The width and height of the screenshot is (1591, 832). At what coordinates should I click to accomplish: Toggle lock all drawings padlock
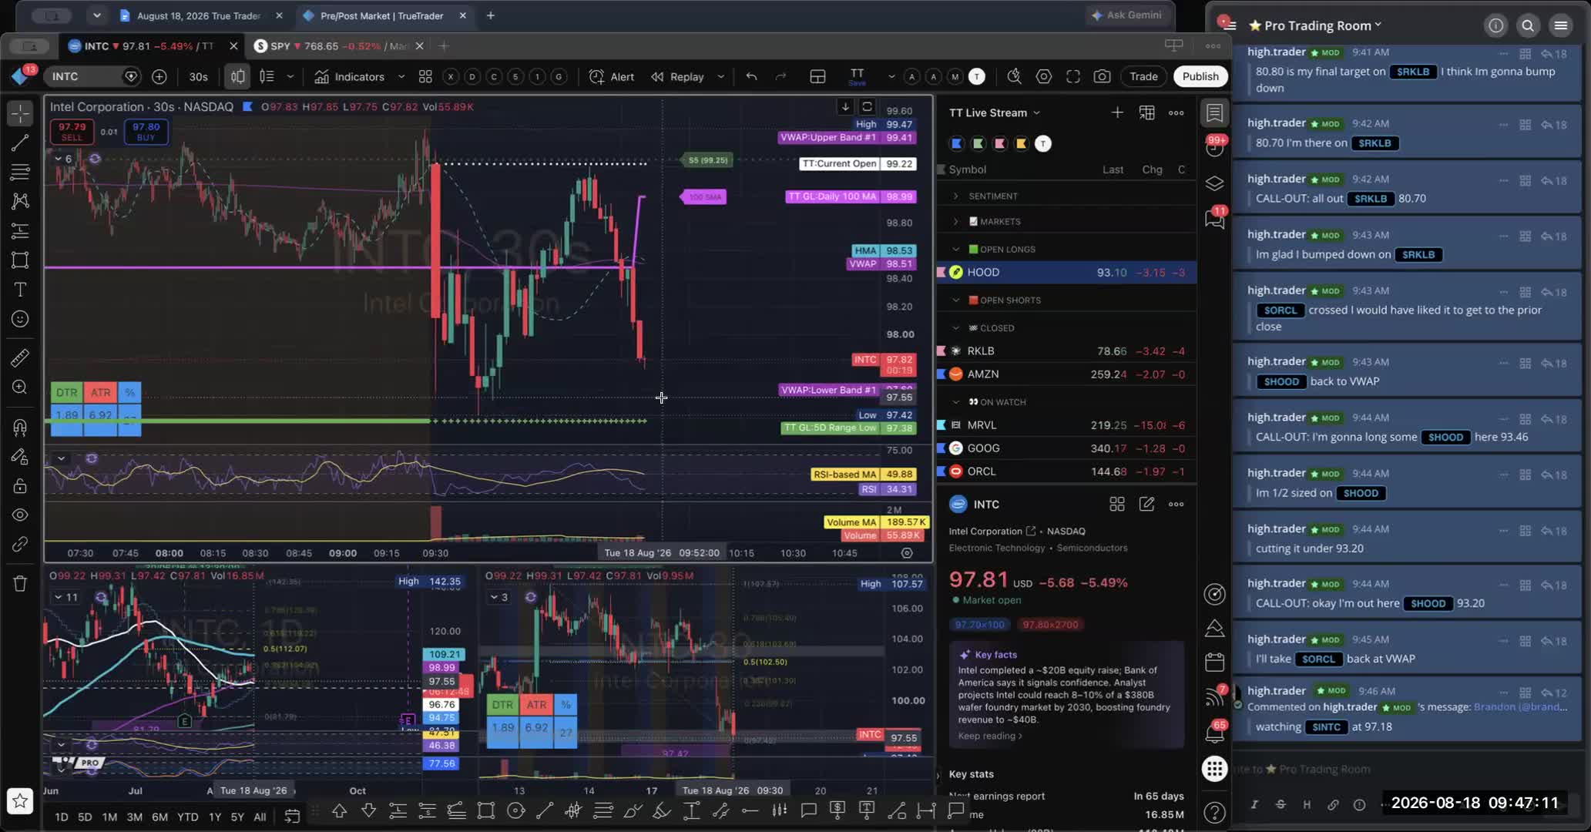coord(20,485)
